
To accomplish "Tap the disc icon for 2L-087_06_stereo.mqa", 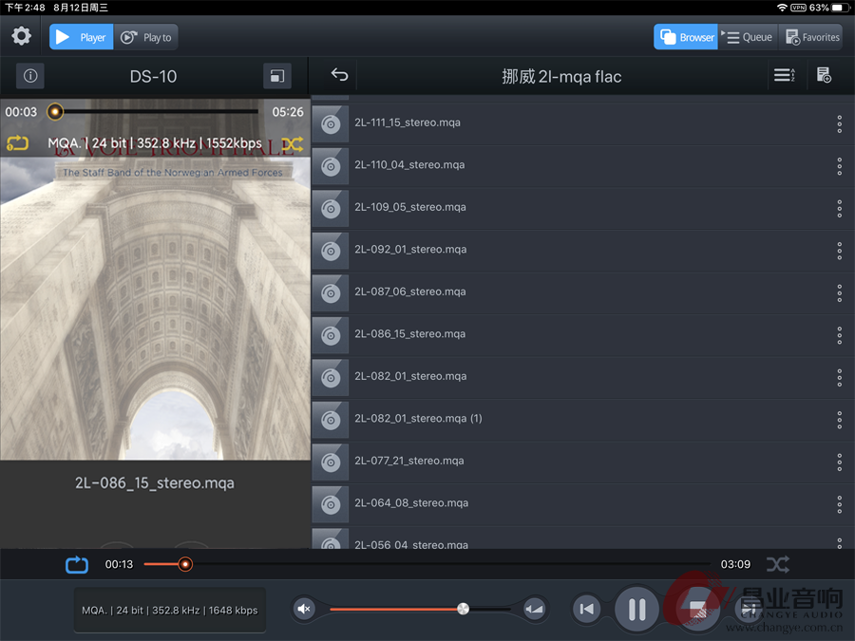I will (x=330, y=292).
